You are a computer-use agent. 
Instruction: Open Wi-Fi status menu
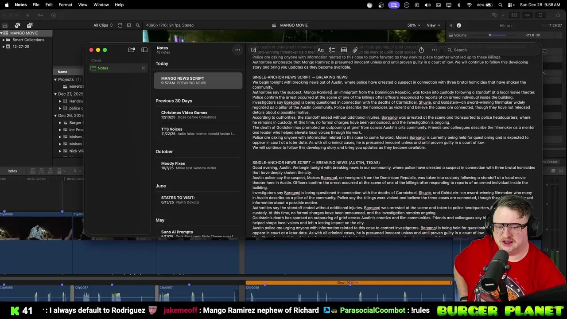pyautogui.click(x=469, y=5)
